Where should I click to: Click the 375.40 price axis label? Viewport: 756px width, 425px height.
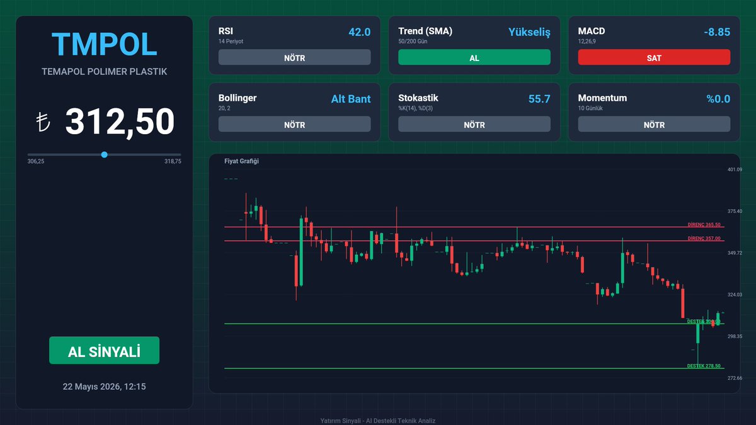(735, 211)
